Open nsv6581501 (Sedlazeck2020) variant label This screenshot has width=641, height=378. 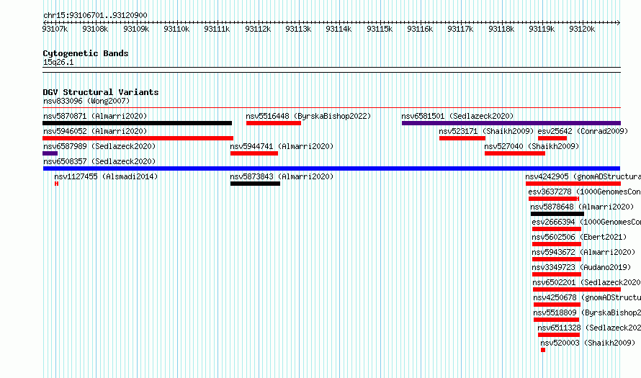[x=457, y=116]
